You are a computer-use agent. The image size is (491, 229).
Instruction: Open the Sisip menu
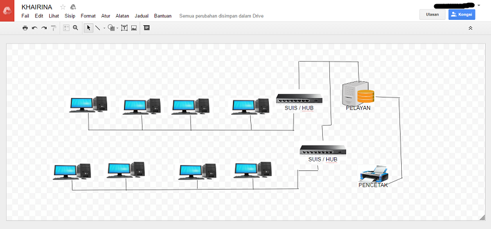point(70,16)
